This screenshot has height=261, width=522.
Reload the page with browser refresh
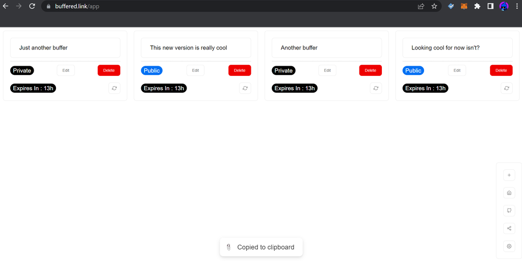click(32, 6)
